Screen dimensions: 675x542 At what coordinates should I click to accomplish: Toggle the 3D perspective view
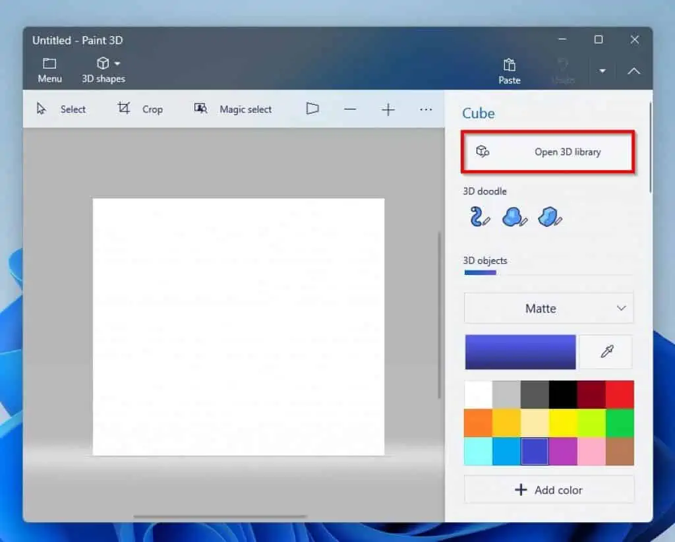click(x=312, y=109)
